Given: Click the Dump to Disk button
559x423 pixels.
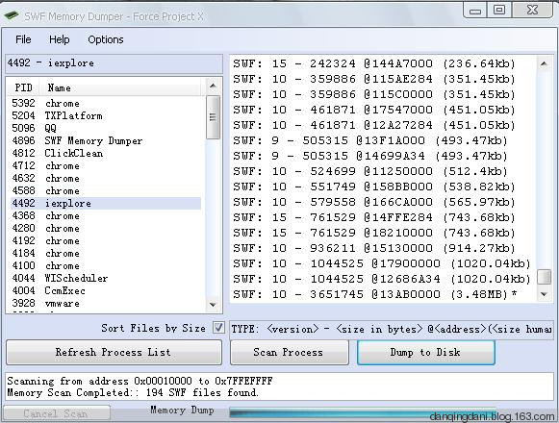Looking at the screenshot, I should coord(425,352).
